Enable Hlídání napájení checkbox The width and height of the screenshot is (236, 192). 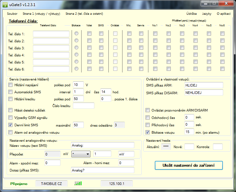[x=10, y=85]
